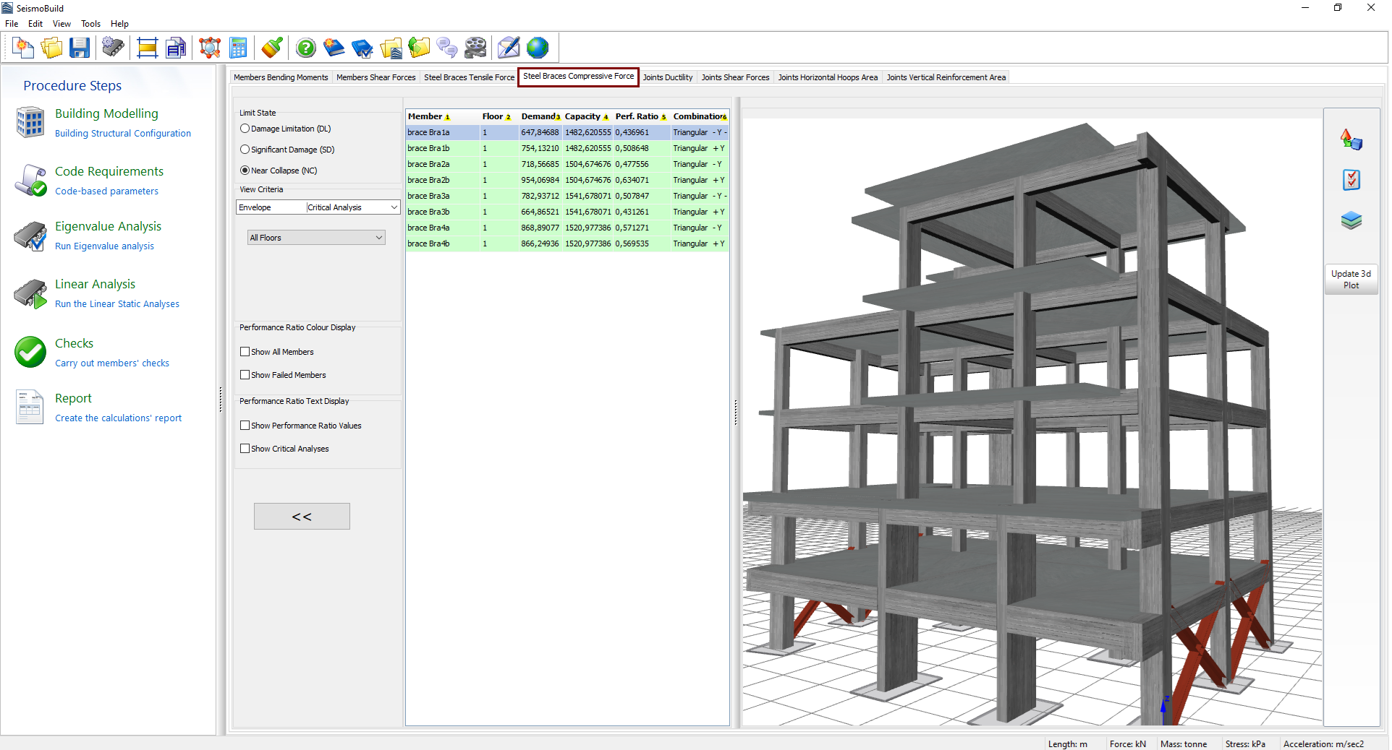Click the green question mark help icon
Screen dimensions: 1392x750
coord(306,48)
